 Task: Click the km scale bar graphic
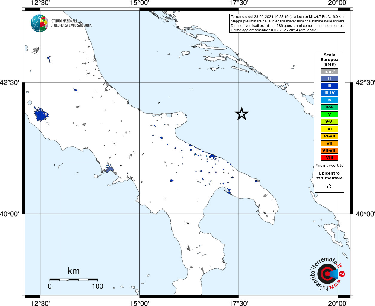click(74, 279)
